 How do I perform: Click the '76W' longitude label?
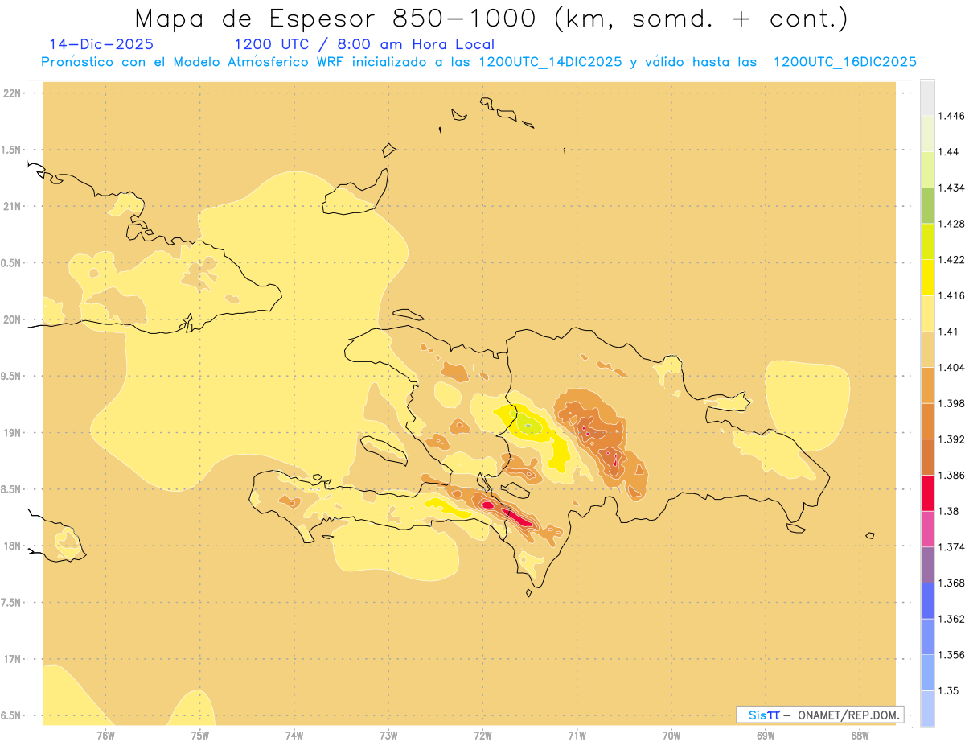(x=105, y=735)
